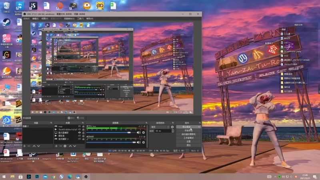Open the Edit menu in OBS
This screenshot has height=180, width=320.
(36, 18)
